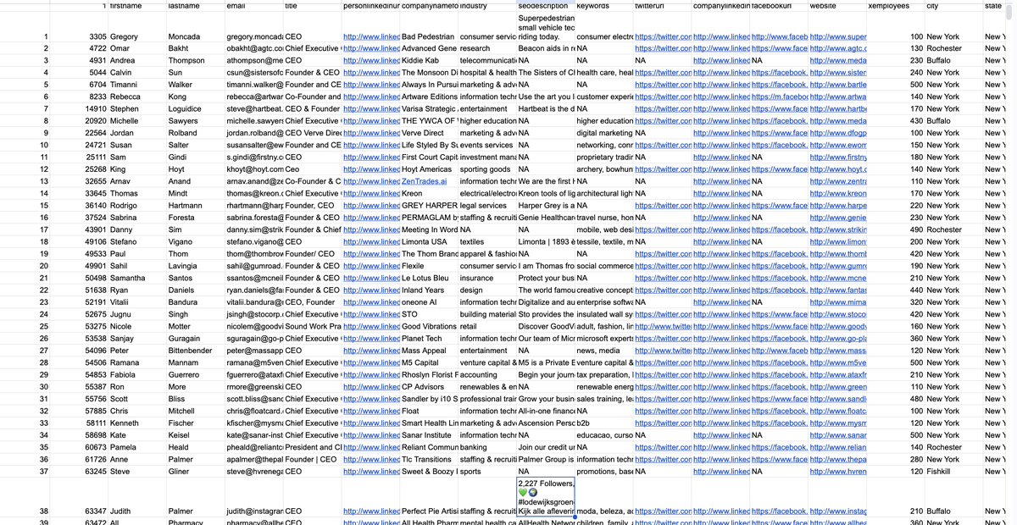1017x525 pixels.
Task: Select last name cell 'Lavingia'
Action: click(x=195, y=266)
